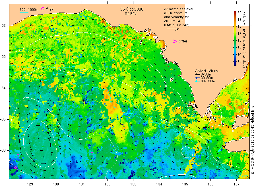Click the "30-80m" depth legend text
The width and height of the screenshot is (256, 188).
pos(207,78)
